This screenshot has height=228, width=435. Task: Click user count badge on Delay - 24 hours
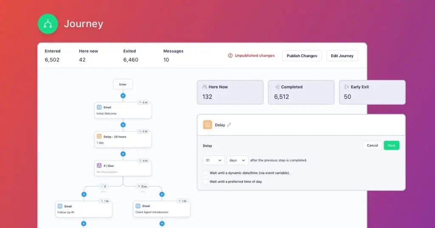[x=143, y=131]
